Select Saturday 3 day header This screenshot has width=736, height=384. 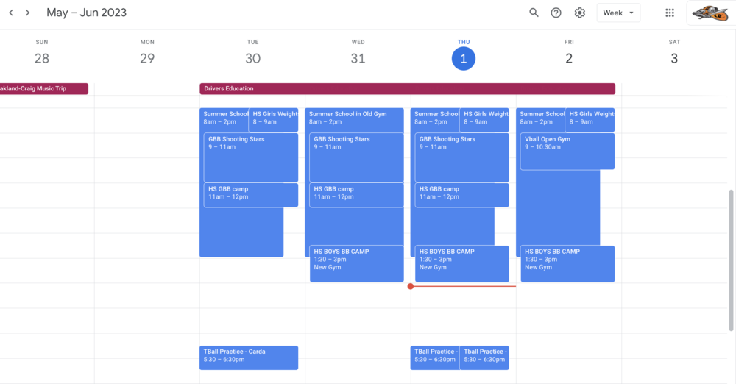pyautogui.click(x=674, y=54)
